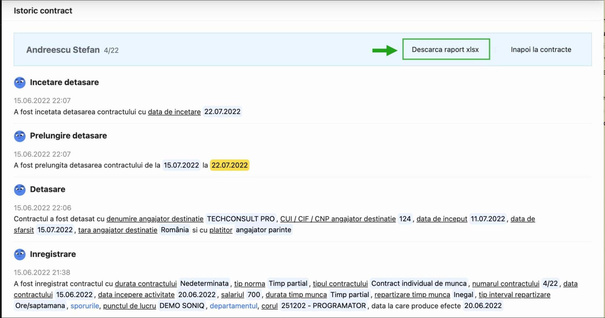Click CUI / CIF / CNP angajator destinatie label
Viewport: 605px width, 318px height.
[x=338, y=219]
